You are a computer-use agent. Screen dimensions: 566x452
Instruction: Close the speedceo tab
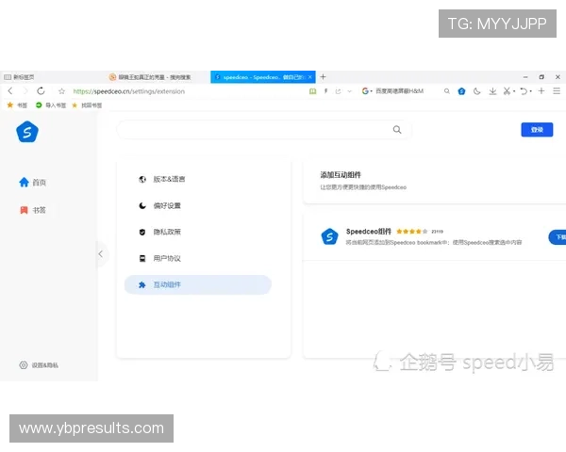pyautogui.click(x=310, y=77)
